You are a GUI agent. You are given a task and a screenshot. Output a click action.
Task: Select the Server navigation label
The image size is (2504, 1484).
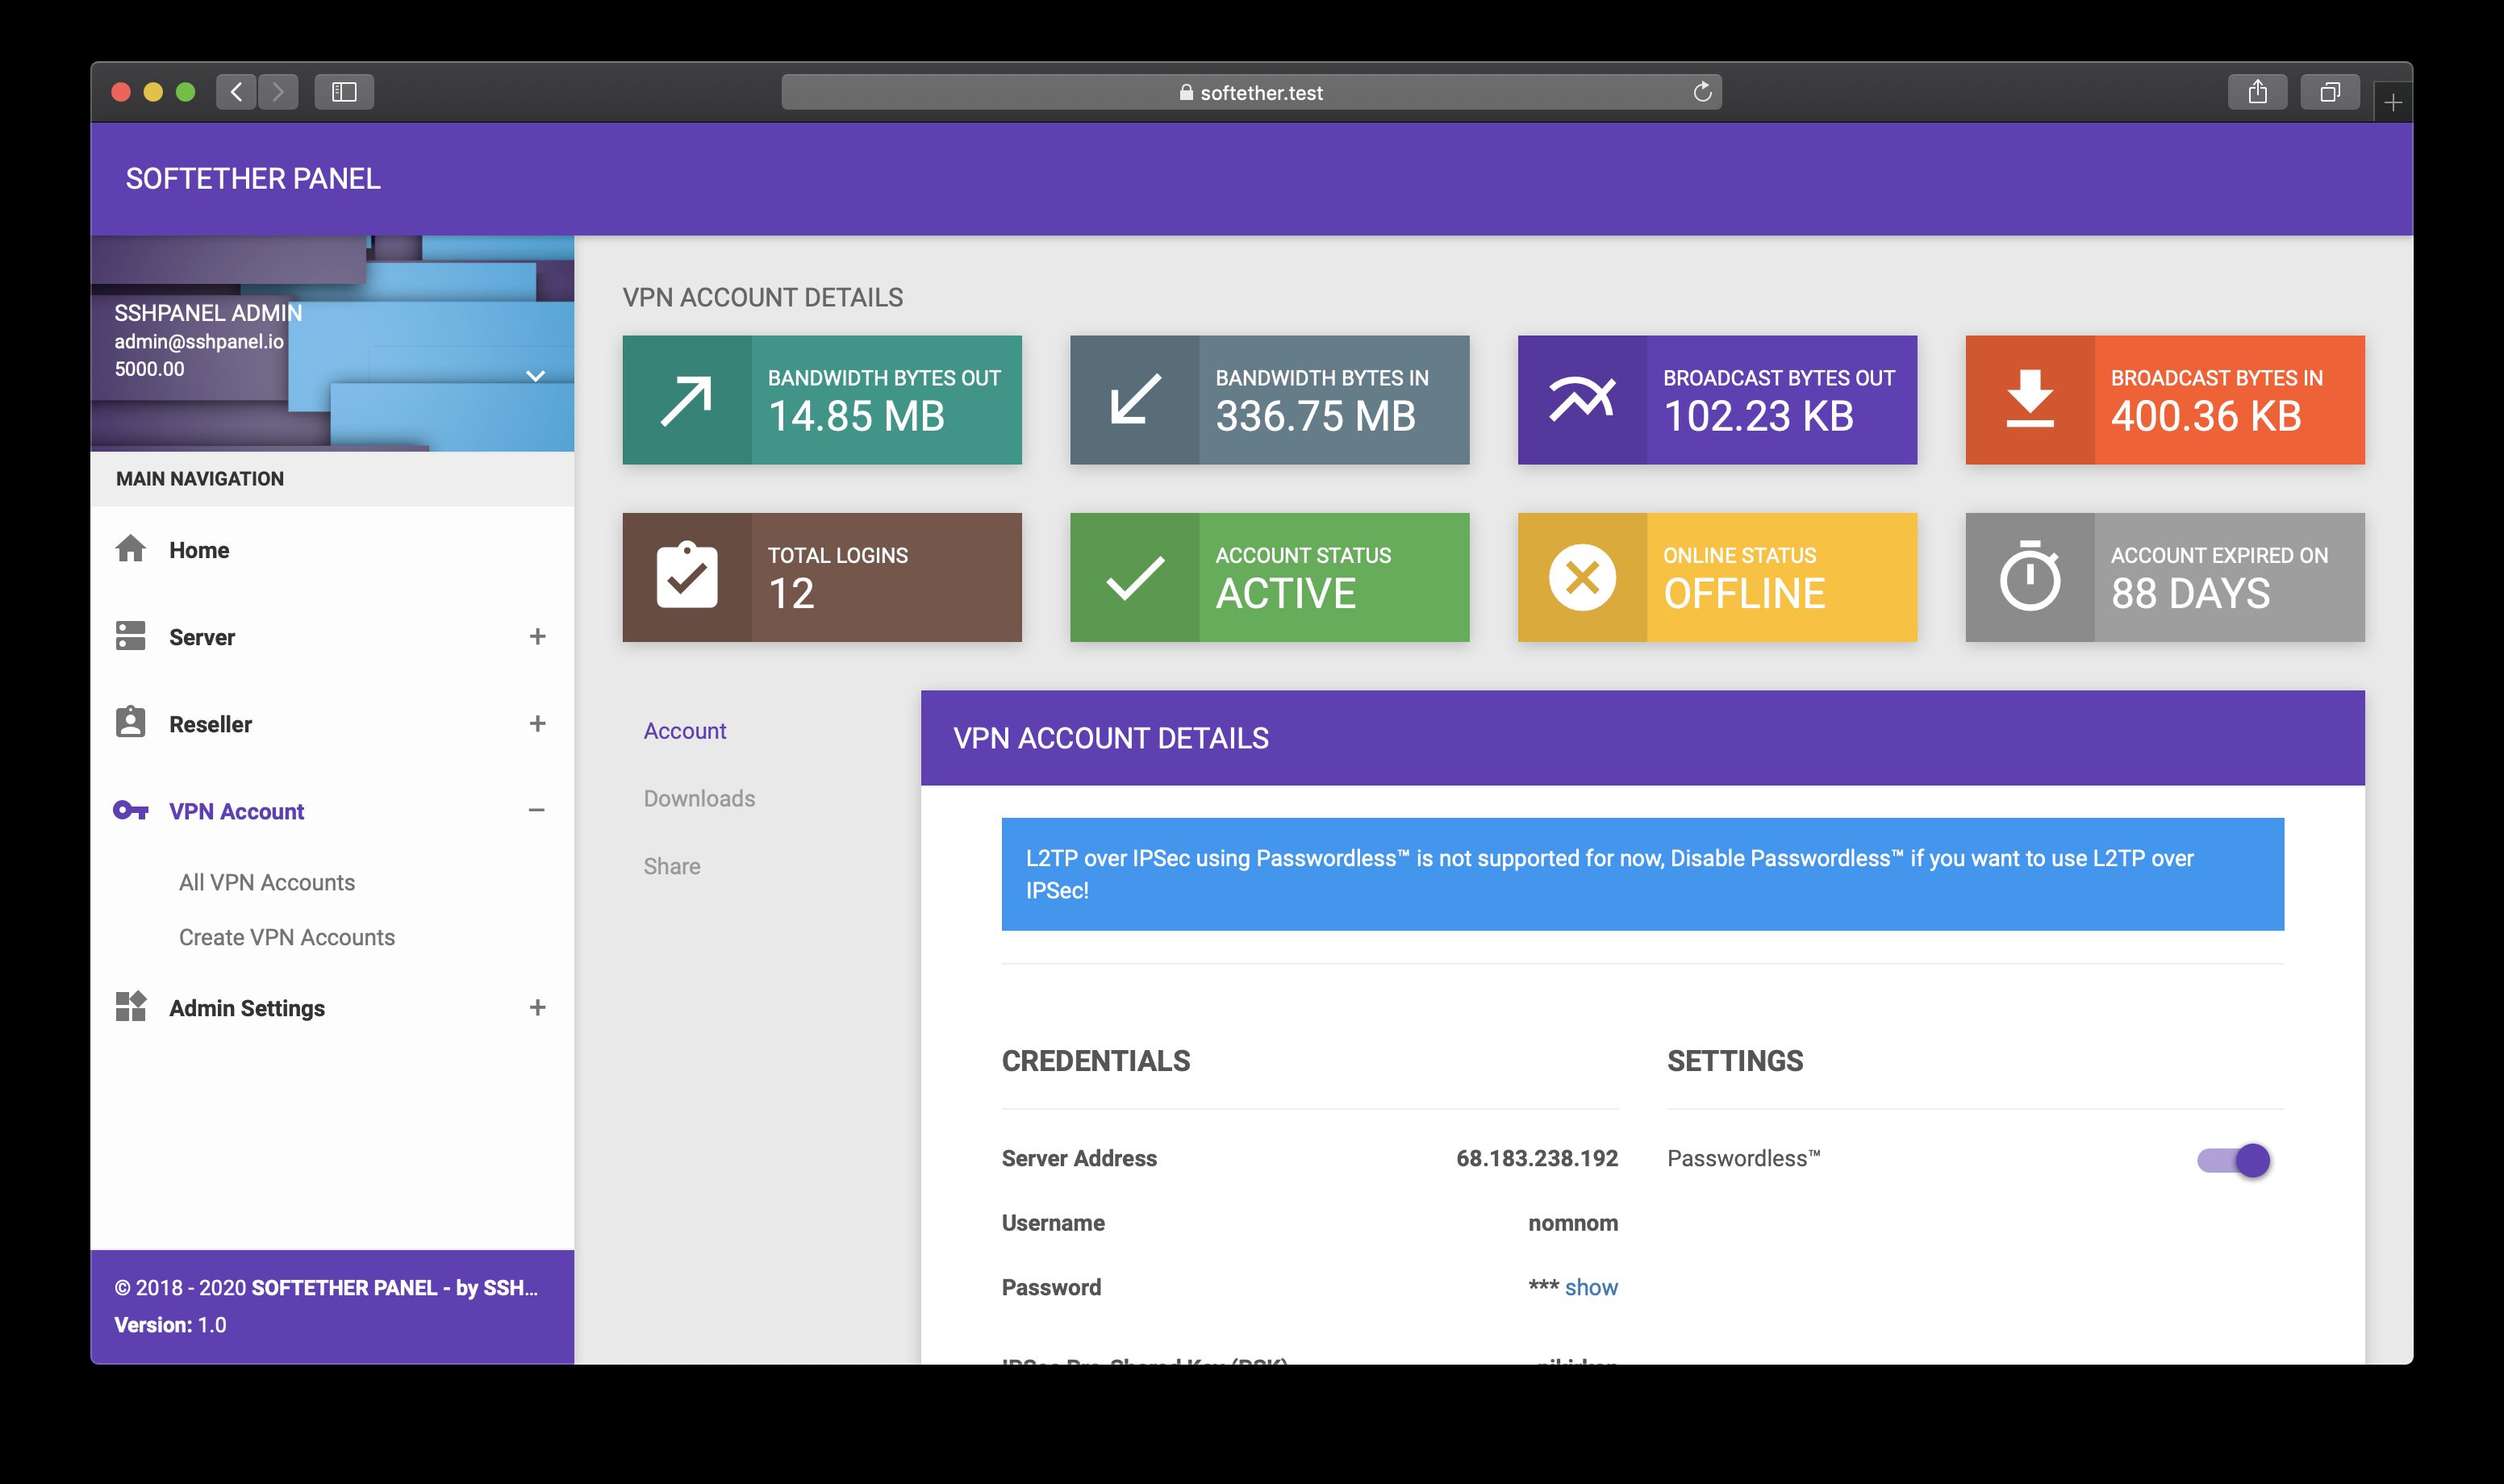(x=202, y=637)
